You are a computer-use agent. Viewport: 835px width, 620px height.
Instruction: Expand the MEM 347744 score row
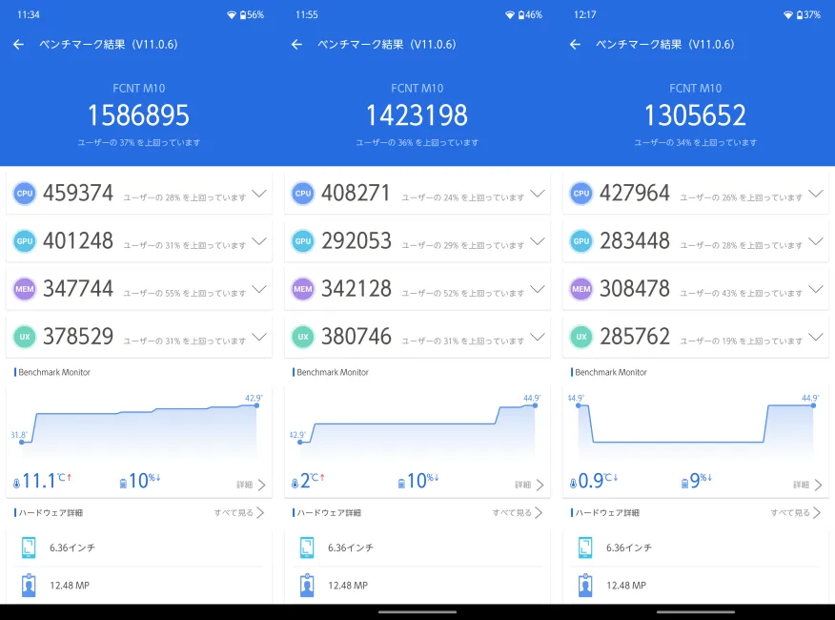(259, 289)
